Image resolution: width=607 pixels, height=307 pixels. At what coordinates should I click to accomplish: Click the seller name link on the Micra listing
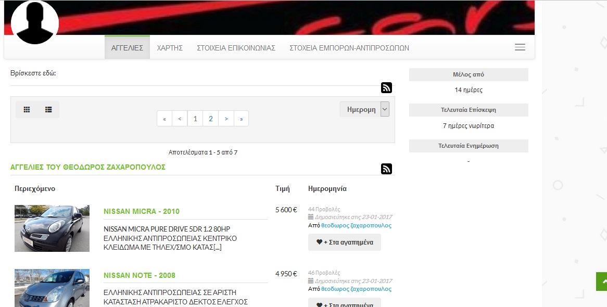click(356, 225)
